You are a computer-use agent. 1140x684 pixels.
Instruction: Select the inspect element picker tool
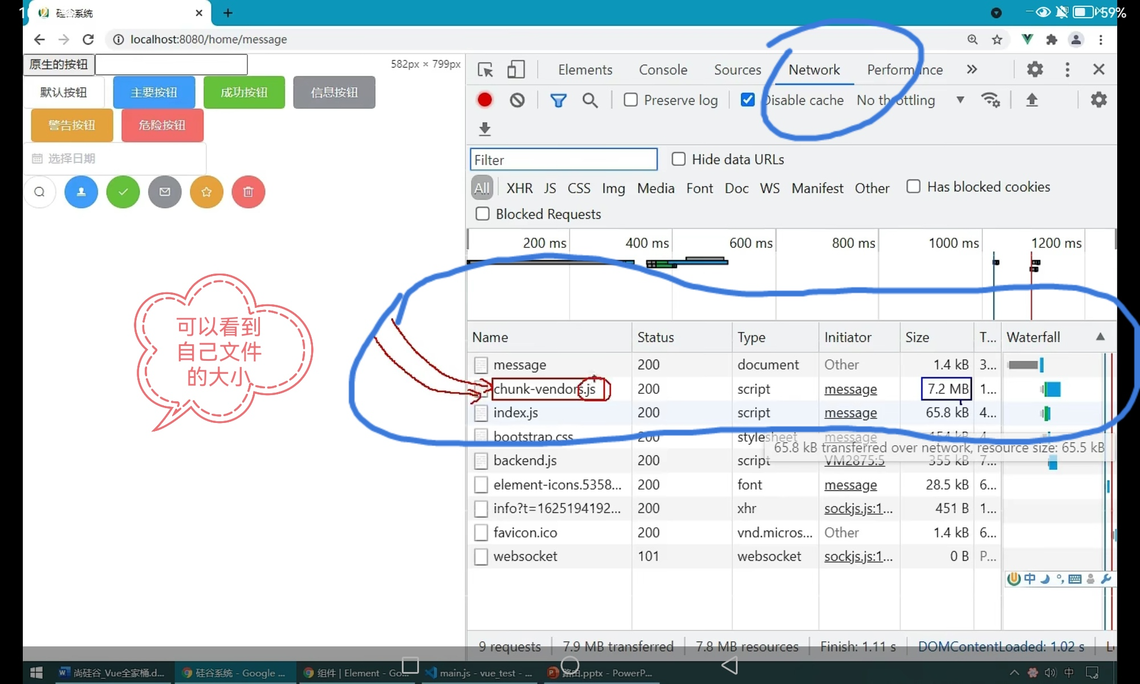click(485, 70)
